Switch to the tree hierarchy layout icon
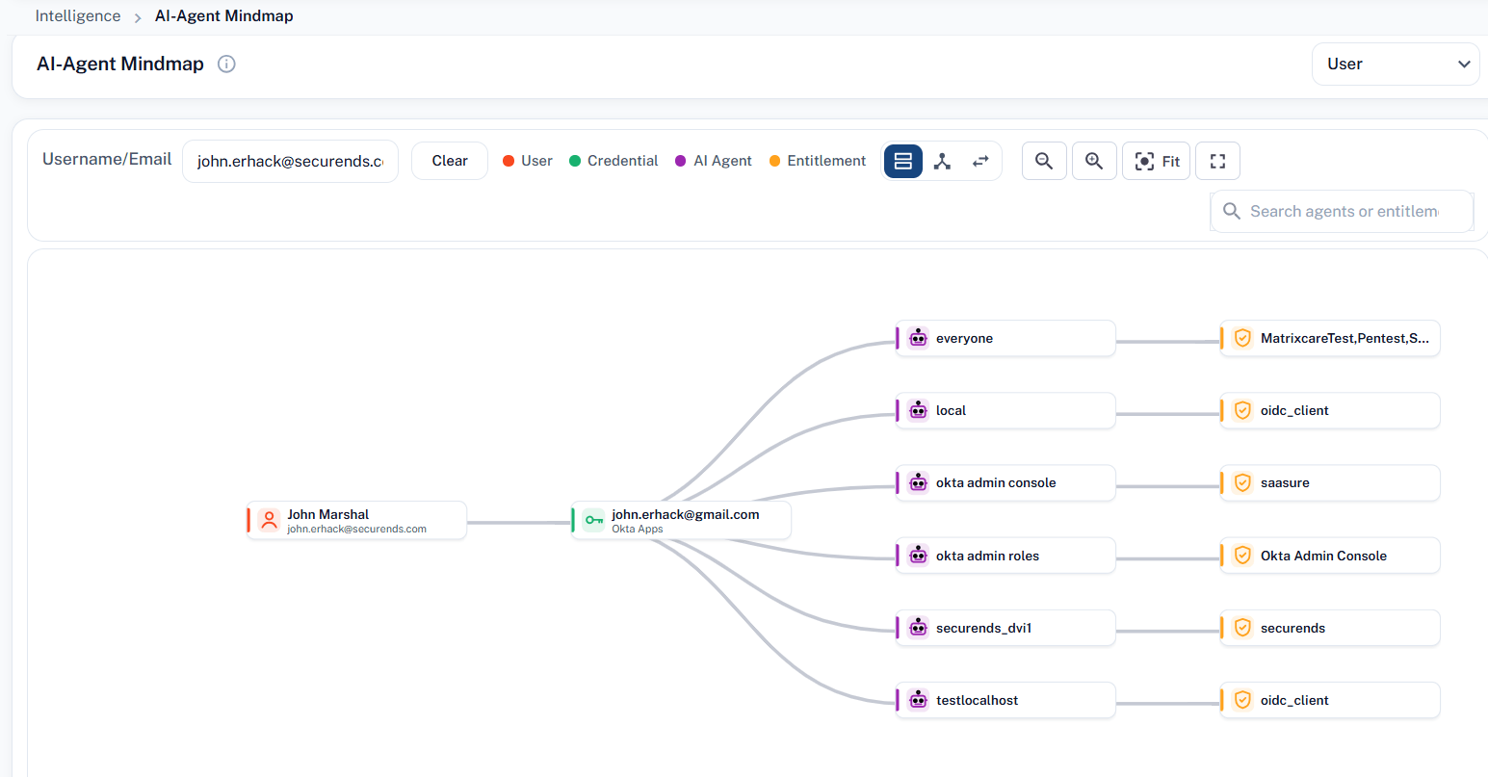 tap(942, 162)
